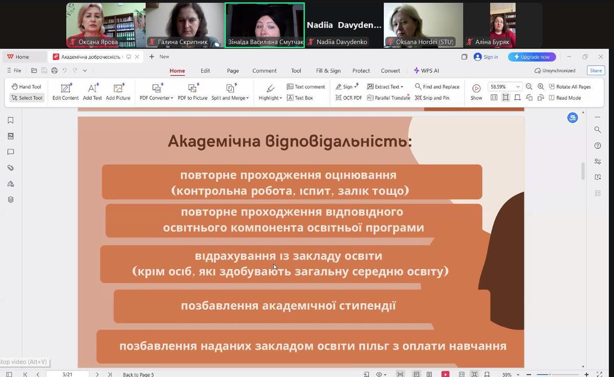This screenshot has width=614, height=377.
Task: Select the Hand Tool
Action: (x=26, y=87)
